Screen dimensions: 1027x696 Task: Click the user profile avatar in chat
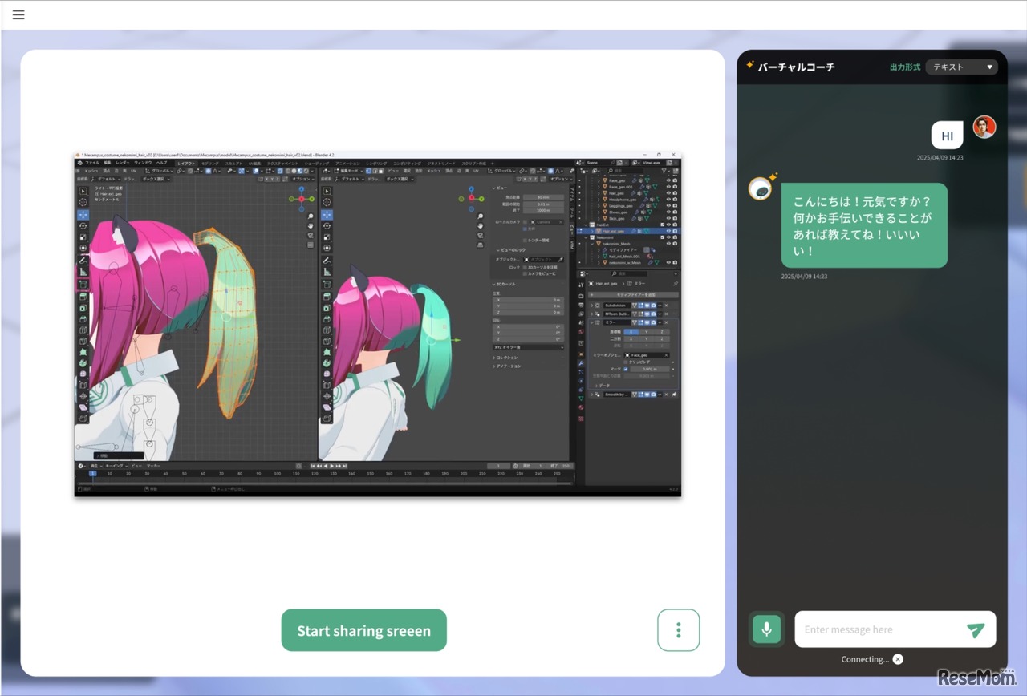(x=984, y=127)
